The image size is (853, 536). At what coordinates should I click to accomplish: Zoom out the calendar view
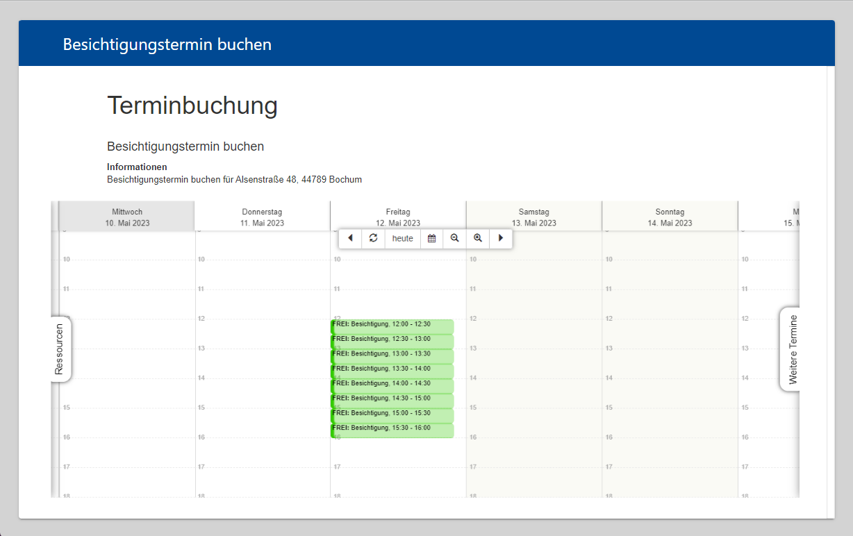[454, 238]
